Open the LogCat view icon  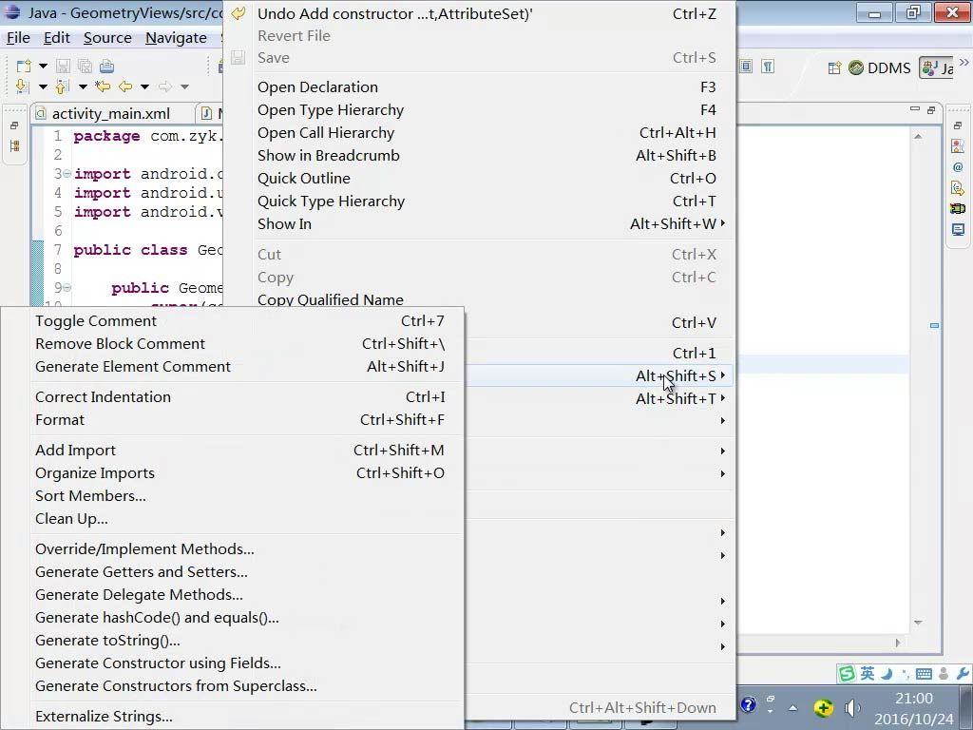coord(958,208)
